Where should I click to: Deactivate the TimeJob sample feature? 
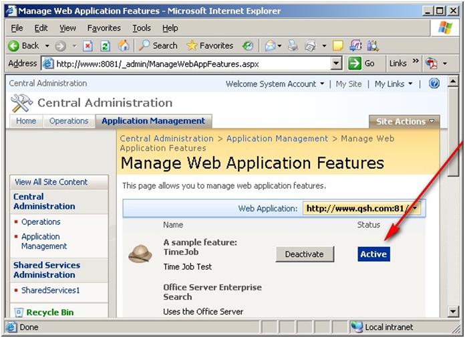point(305,254)
